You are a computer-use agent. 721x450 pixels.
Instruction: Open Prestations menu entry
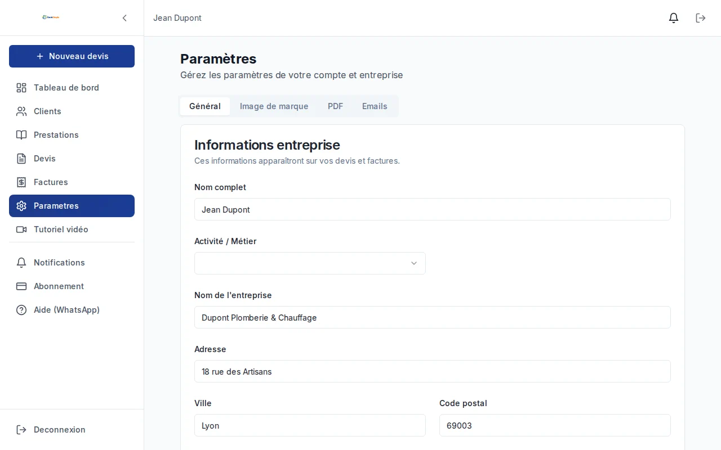(x=72, y=135)
